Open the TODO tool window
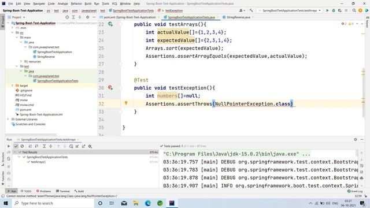370x208 pixels. (26, 191)
